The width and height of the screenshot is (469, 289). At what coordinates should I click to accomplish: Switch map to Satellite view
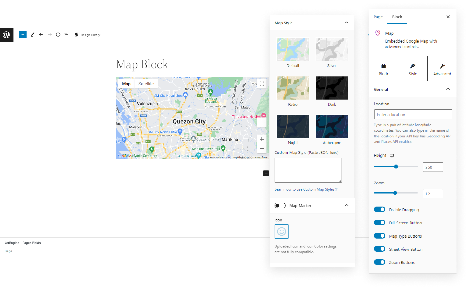pyautogui.click(x=146, y=84)
